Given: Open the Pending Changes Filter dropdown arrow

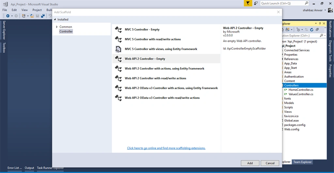Looking at the screenshot, I should click(x=302, y=30).
